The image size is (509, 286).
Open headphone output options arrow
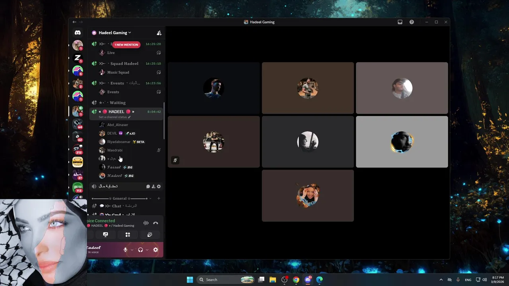[147, 250]
